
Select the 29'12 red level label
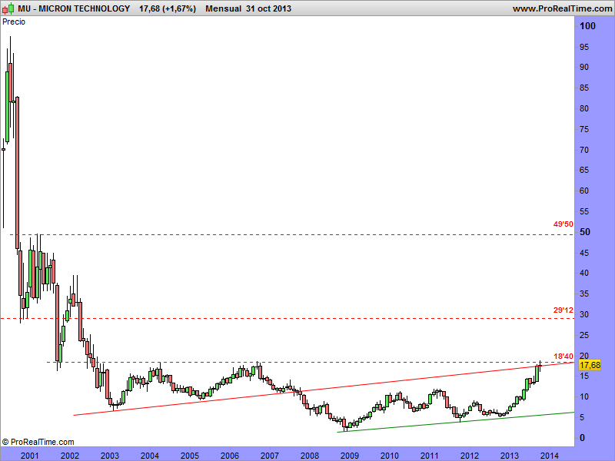tap(563, 310)
